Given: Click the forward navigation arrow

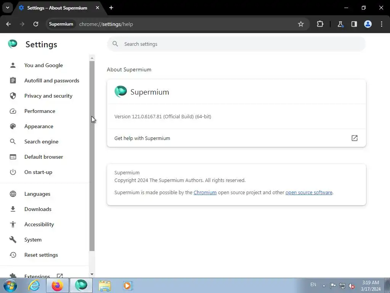Looking at the screenshot, I should click(x=22, y=24).
